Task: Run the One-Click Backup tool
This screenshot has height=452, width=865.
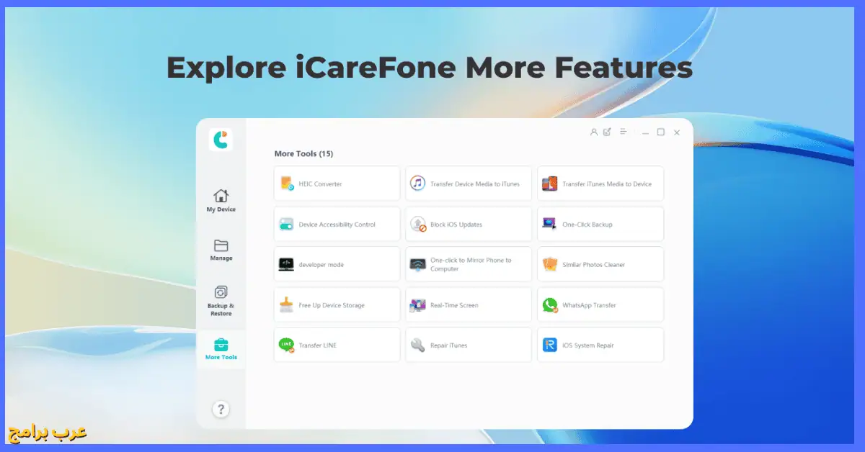Action: [x=600, y=224]
